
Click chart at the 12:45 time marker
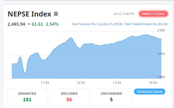[81, 83]
